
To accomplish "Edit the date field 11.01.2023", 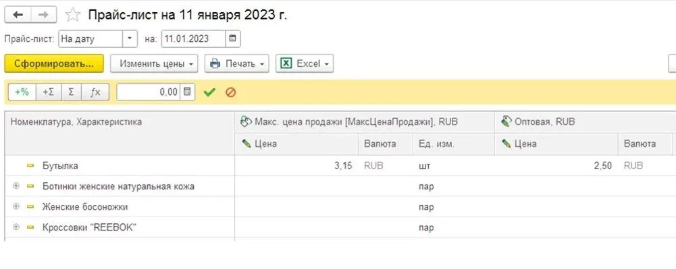I will pyautogui.click(x=194, y=38).
